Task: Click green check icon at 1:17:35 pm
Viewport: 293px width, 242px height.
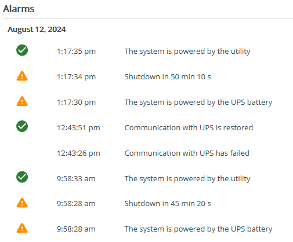Action: (22, 50)
